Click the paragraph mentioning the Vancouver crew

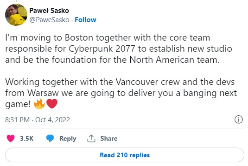[121, 93]
